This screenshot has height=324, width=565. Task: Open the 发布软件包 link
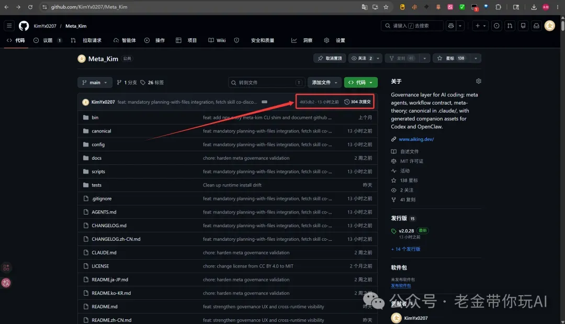401,286
